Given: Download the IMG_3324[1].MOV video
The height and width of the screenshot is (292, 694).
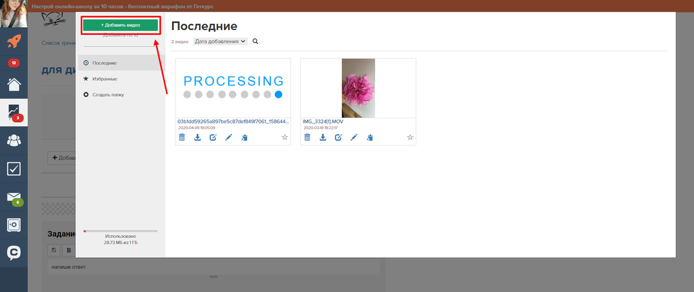Looking at the screenshot, I should pyautogui.click(x=323, y=137).
